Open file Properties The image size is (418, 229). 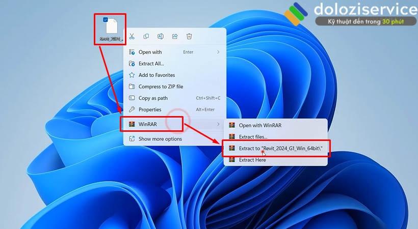tap(150, 109)
